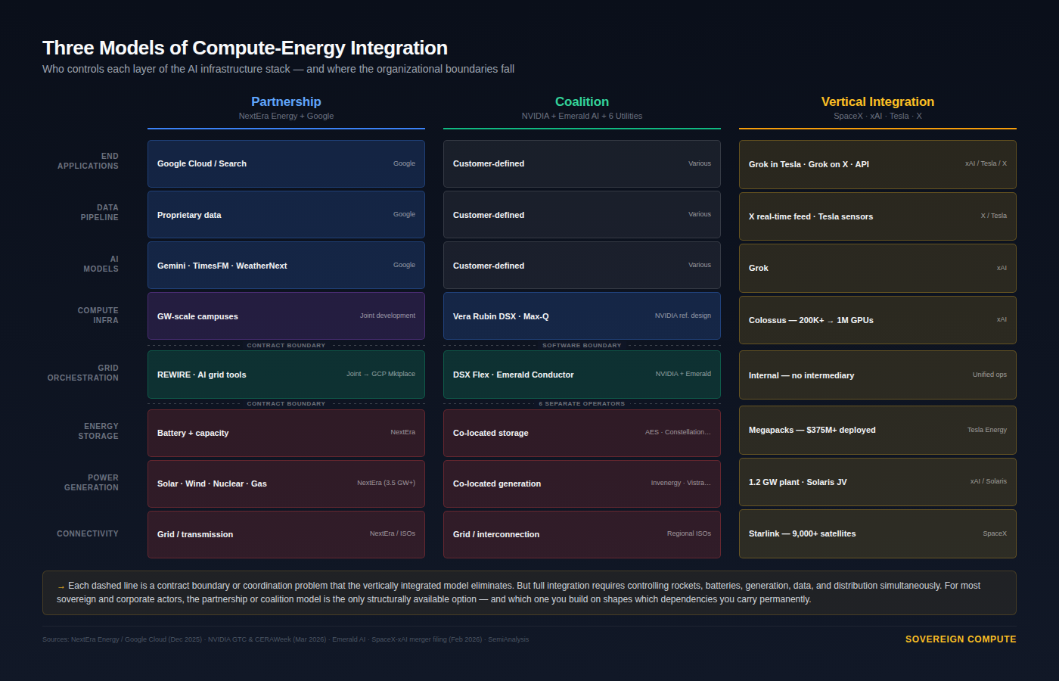This screenshot has width=1059, height=681.
Task: Select the xAI / Solaris owner label
Action: click(x=989, y=481)
